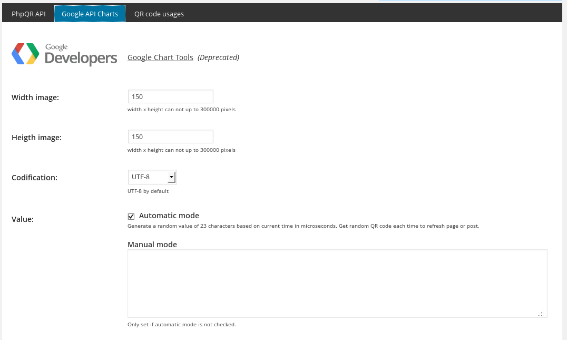Viewport: 567px width, 340px height.
Task: Click the (Deprecated) text
Action: 218,57
